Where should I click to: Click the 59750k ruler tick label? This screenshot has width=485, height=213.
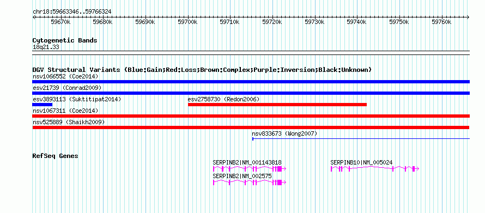[x=399, y=22]
